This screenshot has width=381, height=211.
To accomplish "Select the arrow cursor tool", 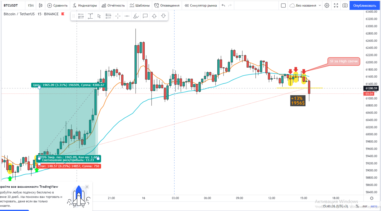I will tap(99, 16).
